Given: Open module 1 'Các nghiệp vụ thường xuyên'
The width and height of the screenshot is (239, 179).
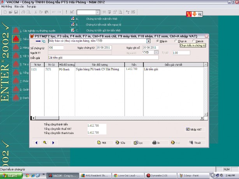Looking at the screenshot, I should (38, 30).
